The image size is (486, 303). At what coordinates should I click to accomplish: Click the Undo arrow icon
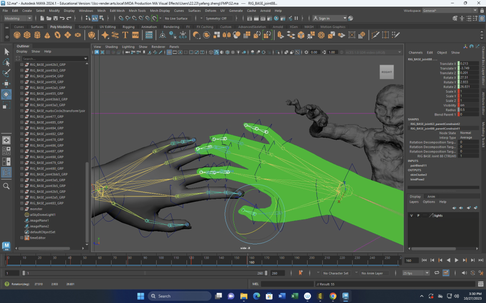click(63, 18)
